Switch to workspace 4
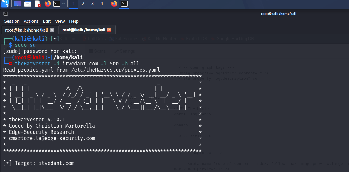The height and width of the screenshot is (172, 349). pyautogui.click(x=102, y=4)
